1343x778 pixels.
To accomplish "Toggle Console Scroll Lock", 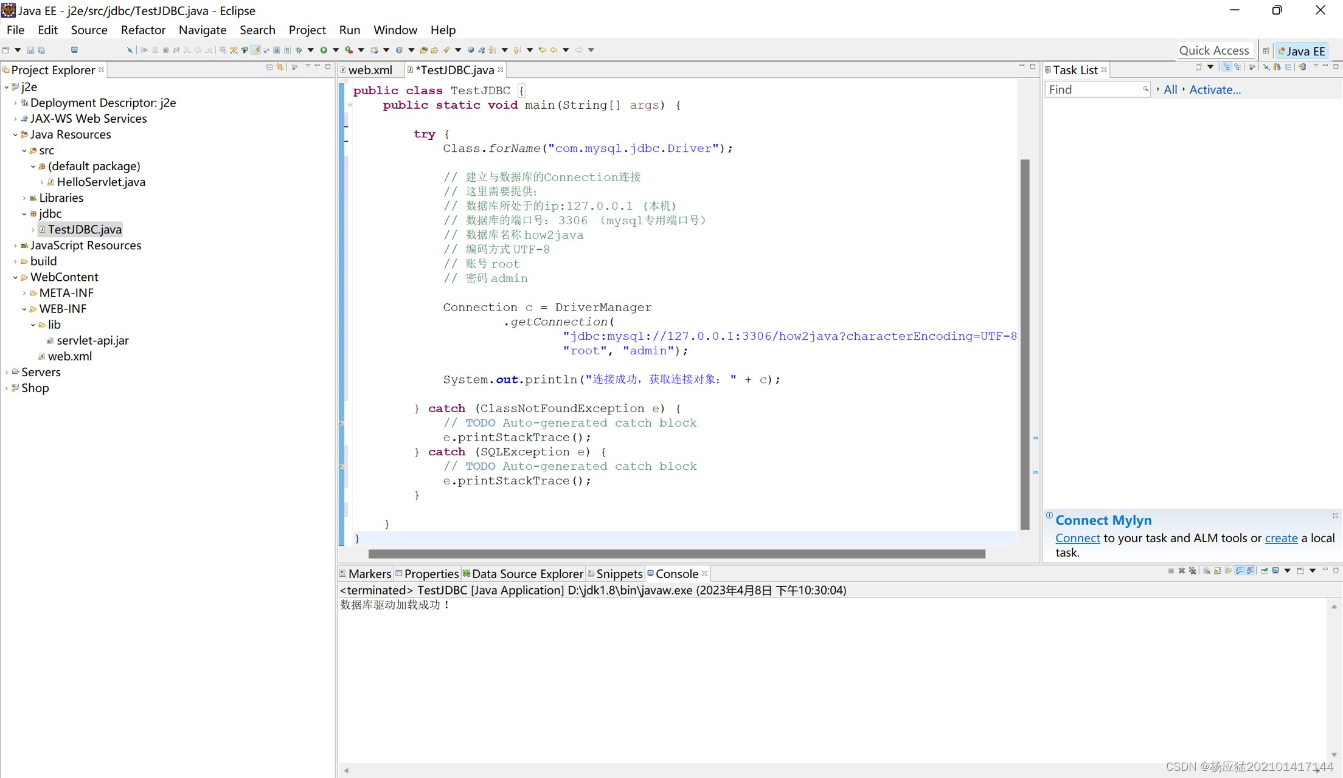I will click(1218, 571).
